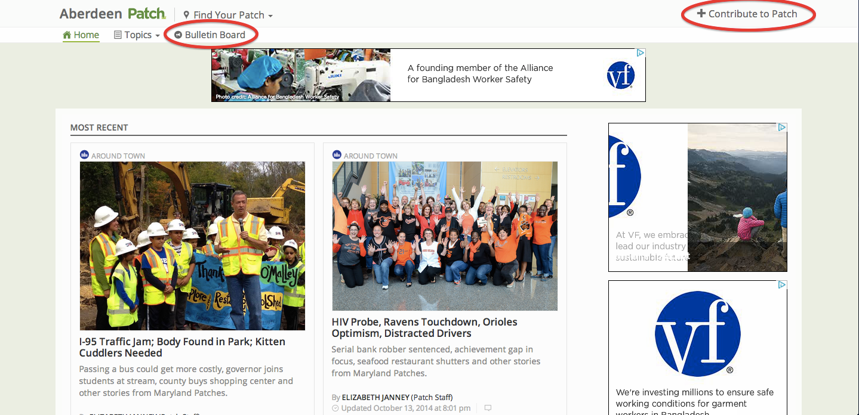
Task: Click the plus icon in Contribute to Patch
Action: coord(701,14)
